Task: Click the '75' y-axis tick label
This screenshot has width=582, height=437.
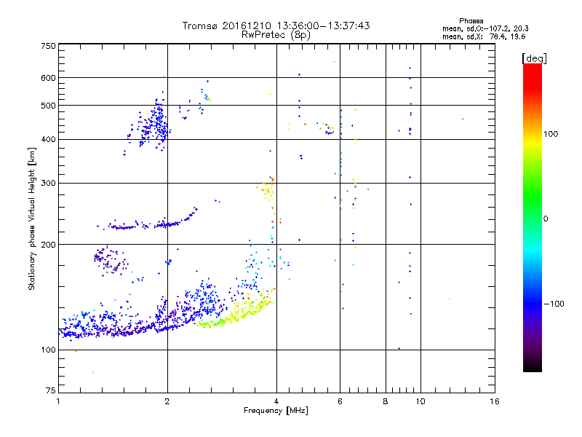Action: coord(51,390)
